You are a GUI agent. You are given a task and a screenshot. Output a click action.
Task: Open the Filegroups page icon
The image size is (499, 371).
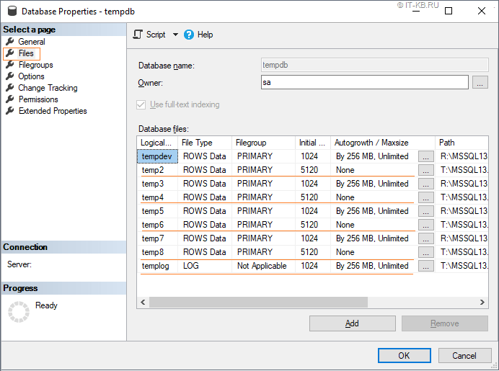point(9,65)
